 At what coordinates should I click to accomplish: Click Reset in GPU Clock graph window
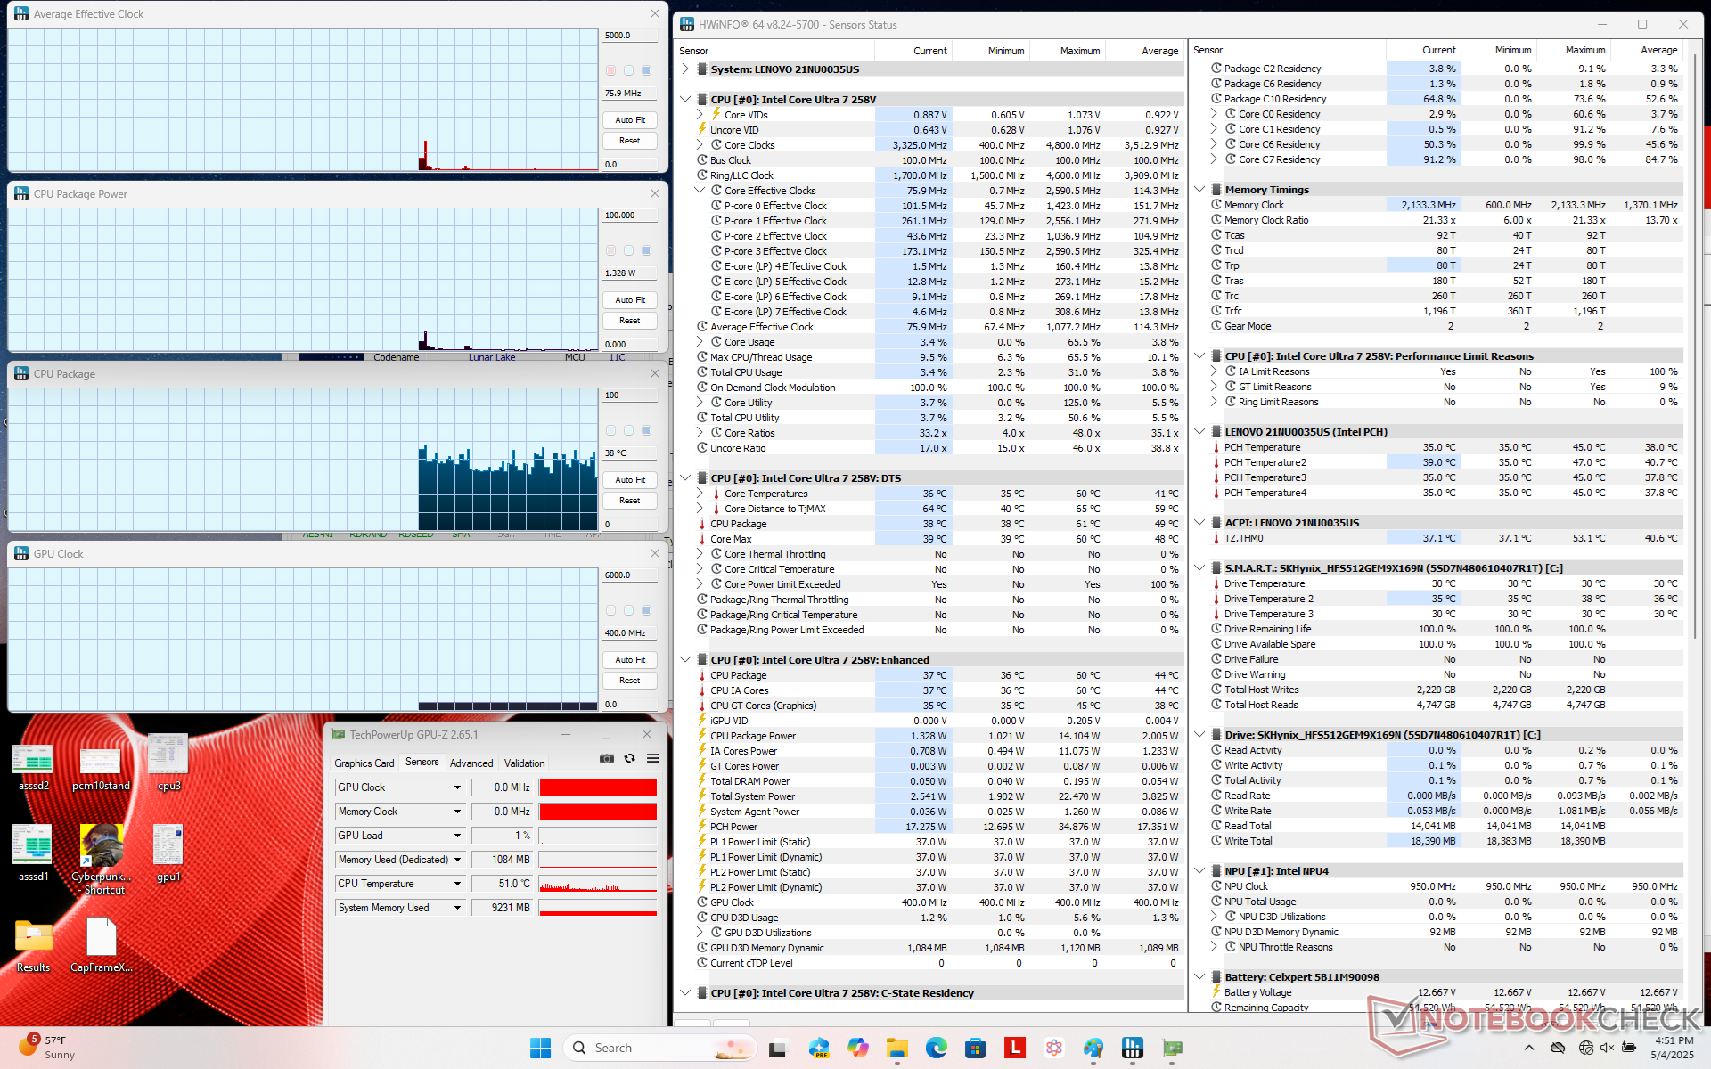(629, 681)
